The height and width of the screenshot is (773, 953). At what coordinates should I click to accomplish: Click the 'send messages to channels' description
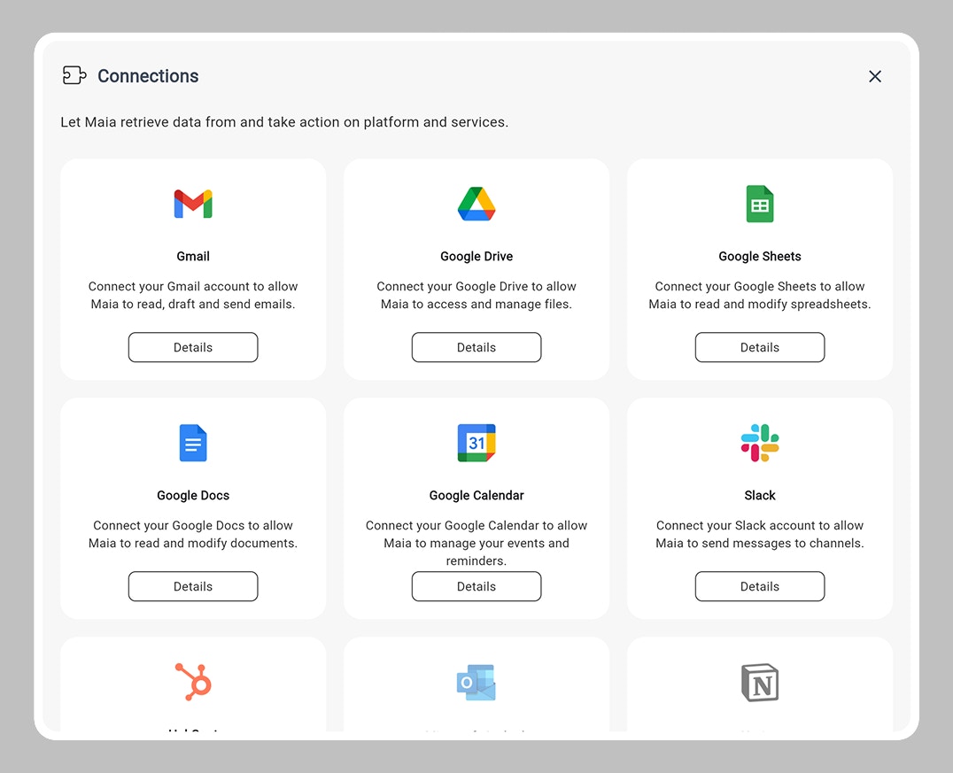click(760, 534)
